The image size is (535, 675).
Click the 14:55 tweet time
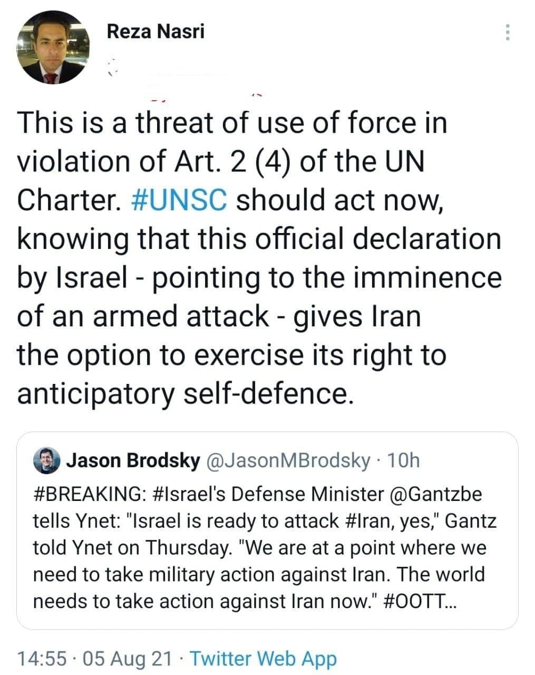pos(42,658)
